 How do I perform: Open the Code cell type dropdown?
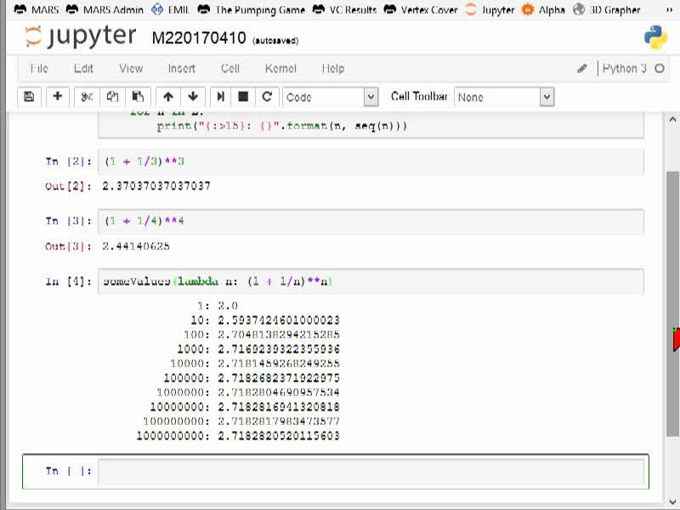coord(331,97)
